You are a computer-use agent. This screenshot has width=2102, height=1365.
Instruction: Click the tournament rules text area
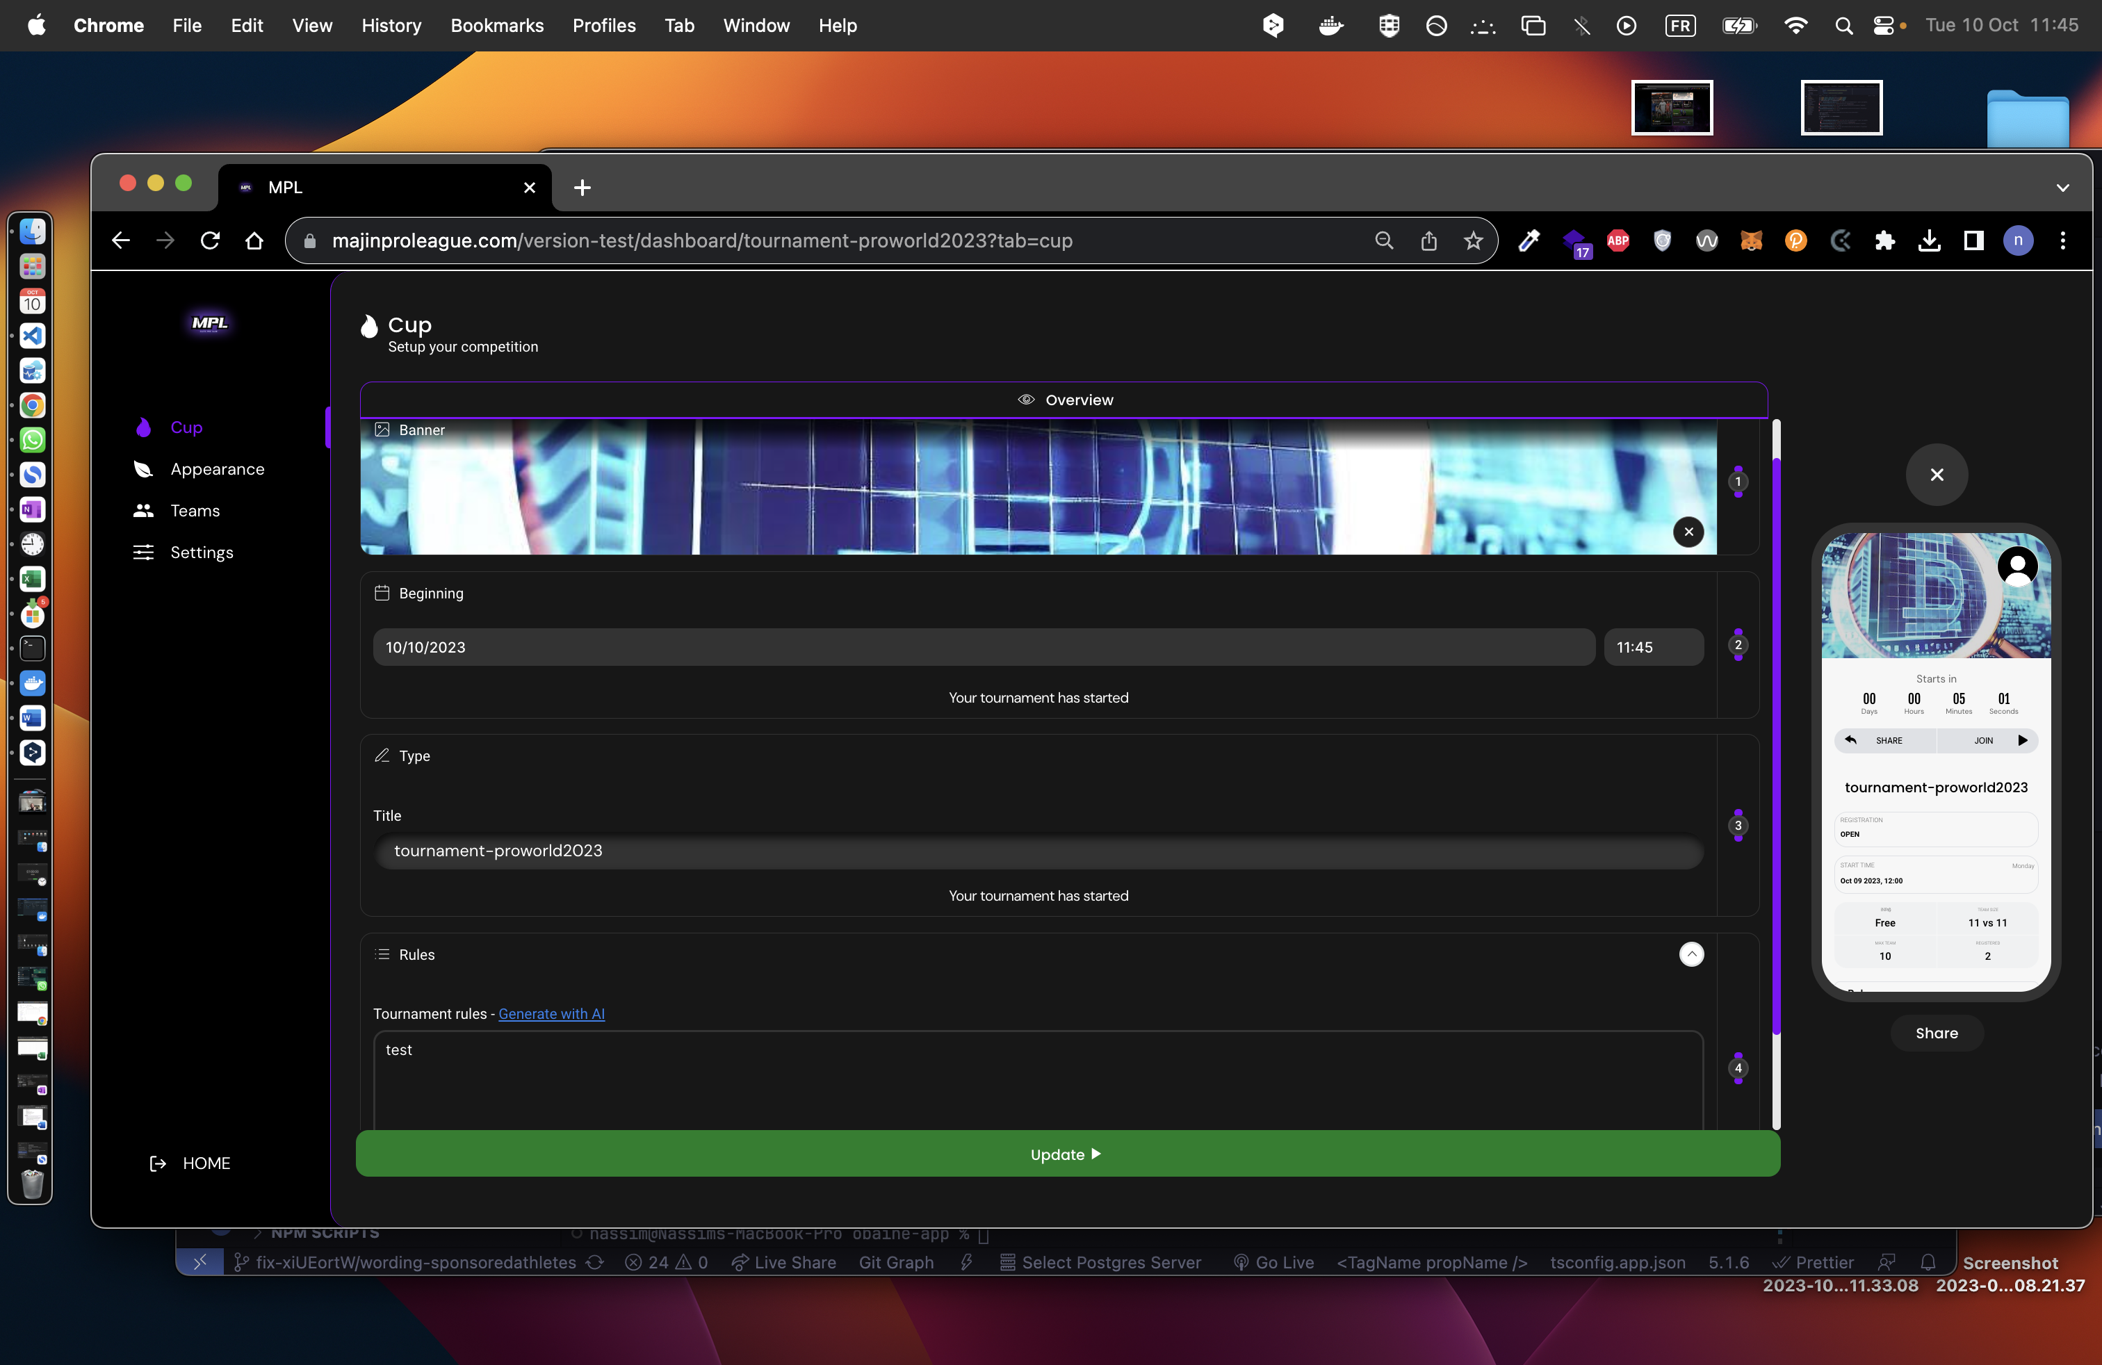tap(1038, 1081)
